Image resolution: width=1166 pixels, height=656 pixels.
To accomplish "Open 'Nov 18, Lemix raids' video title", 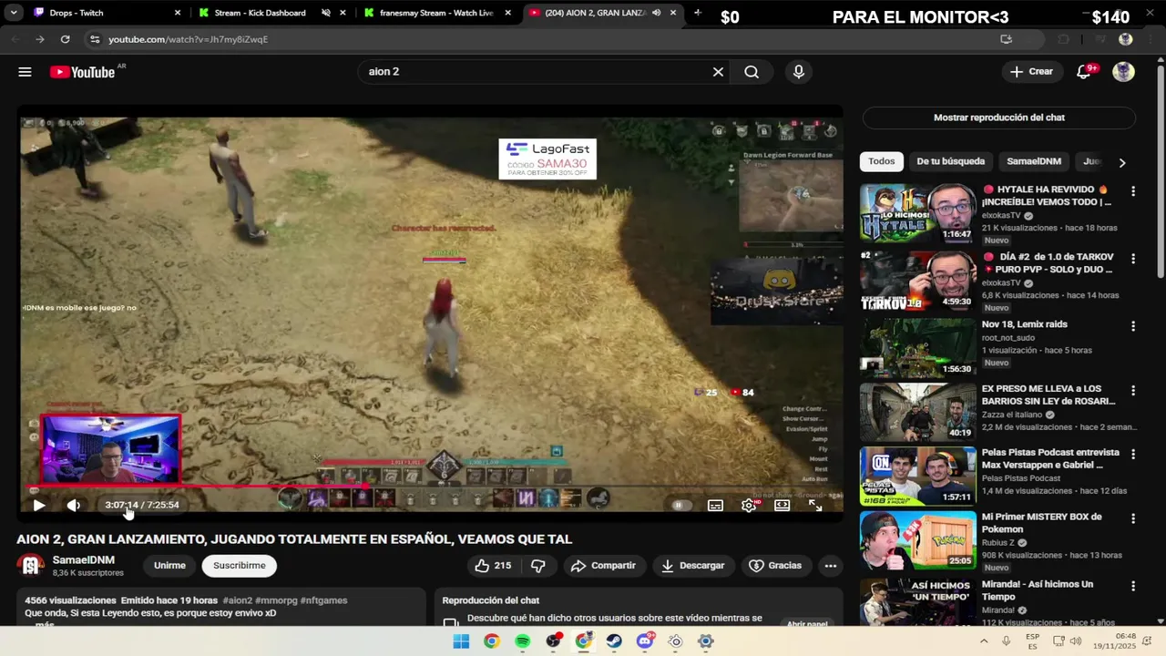I will [1024, 324].
